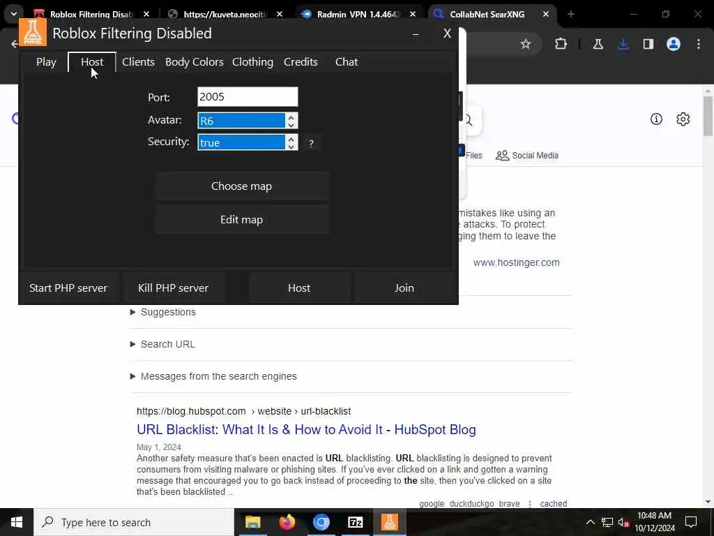714x536 pixels.
Task: Show hidden system tray icons
Action: point(590,522)
